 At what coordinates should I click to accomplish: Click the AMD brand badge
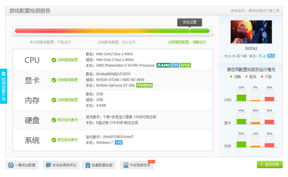click(x=164, y=65)
